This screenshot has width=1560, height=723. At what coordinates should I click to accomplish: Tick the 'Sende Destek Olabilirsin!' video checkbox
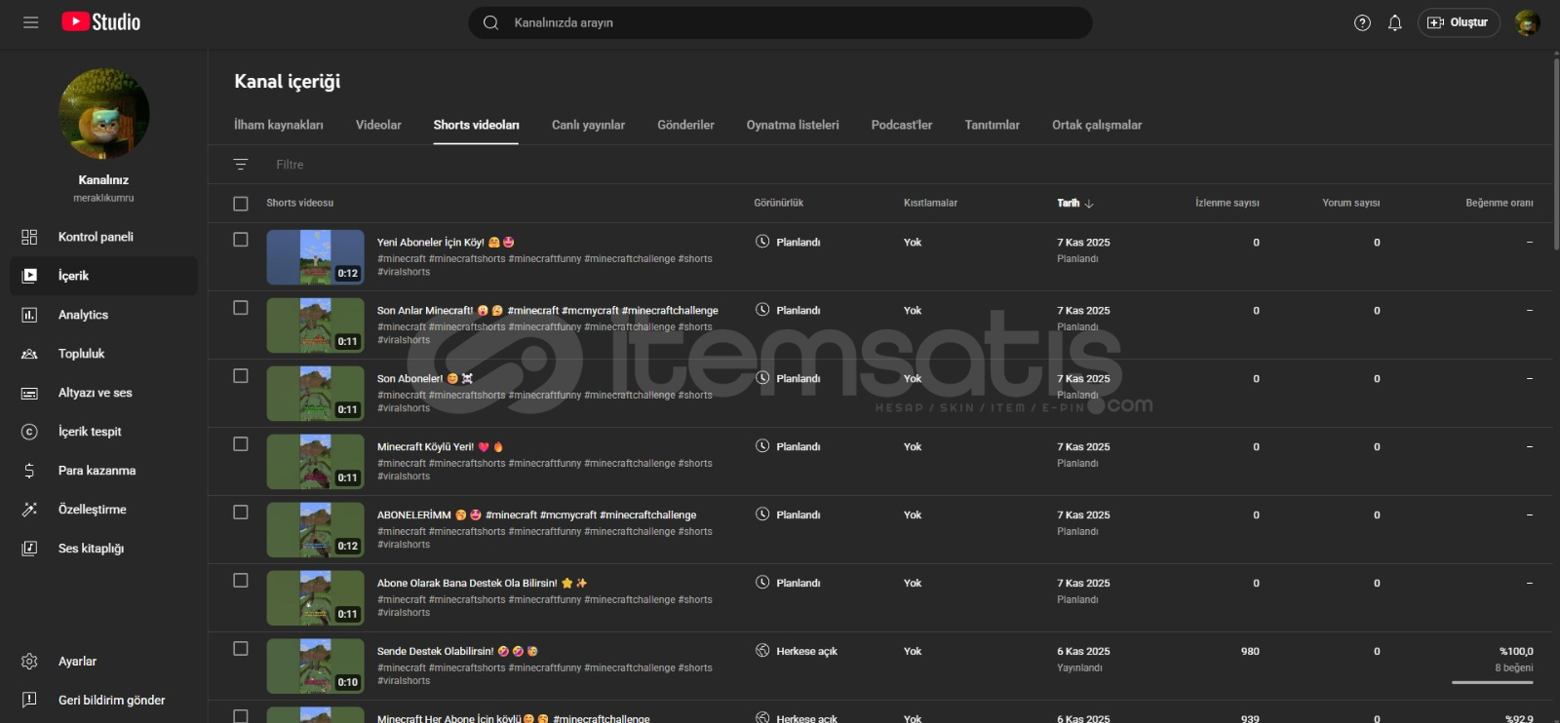(241, 649)
